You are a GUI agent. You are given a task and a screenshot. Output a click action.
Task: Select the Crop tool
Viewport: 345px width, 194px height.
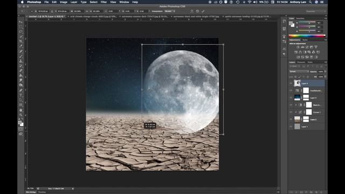20,41
